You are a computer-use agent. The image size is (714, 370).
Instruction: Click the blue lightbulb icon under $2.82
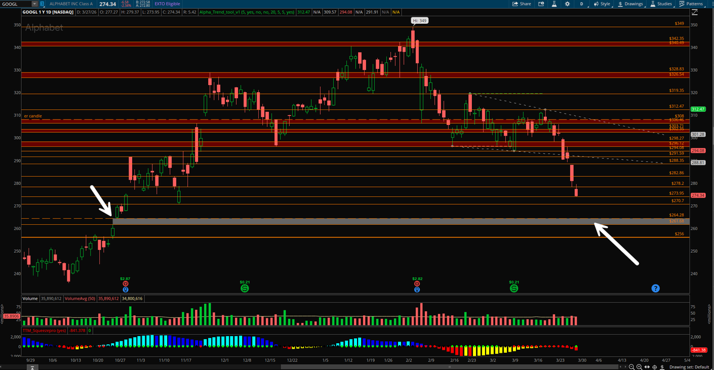pos(417,290)
